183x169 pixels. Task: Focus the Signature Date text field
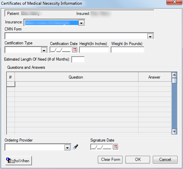(x=102, y=147)
